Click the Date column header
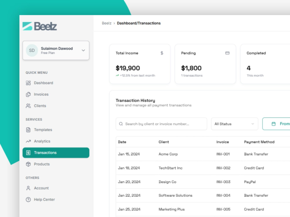Screen dimensions: 290x217 click(122, 142)
